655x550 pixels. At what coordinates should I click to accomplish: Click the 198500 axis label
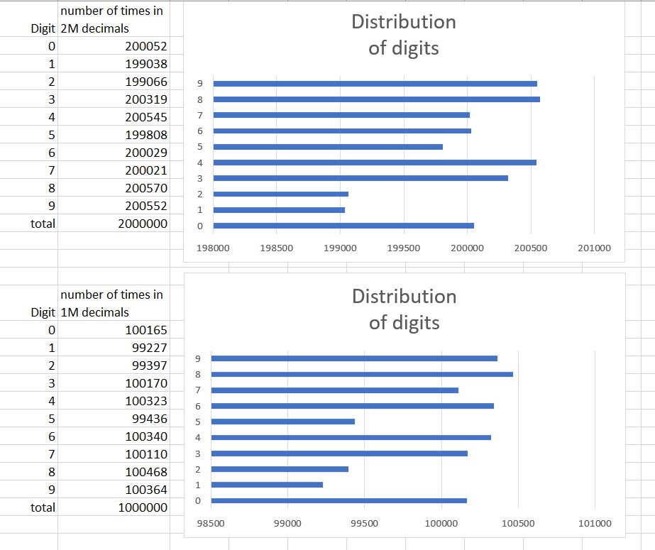(277, 248)
